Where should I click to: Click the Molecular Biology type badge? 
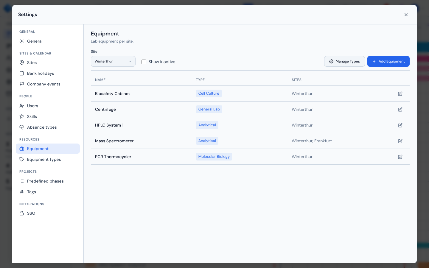tap(214, 157)
